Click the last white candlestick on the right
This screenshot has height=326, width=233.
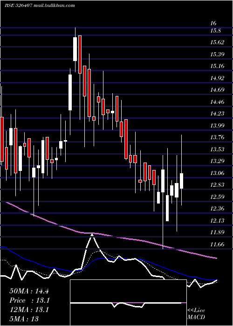point(181,181)
